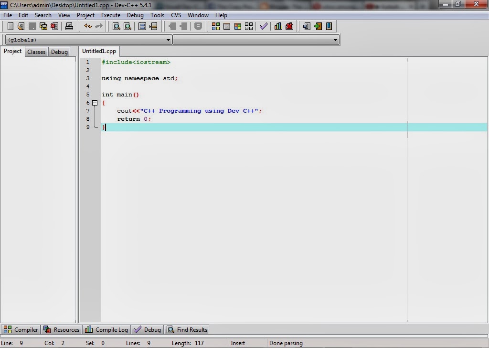
Task: Open the Debug bottom panel tab
Action: pyautogui.click(x=147, y=329)
